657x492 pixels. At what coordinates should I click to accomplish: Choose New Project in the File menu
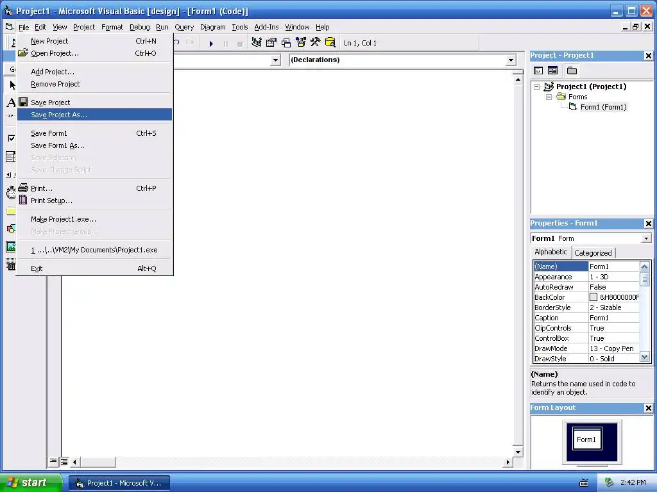[95, 41]
